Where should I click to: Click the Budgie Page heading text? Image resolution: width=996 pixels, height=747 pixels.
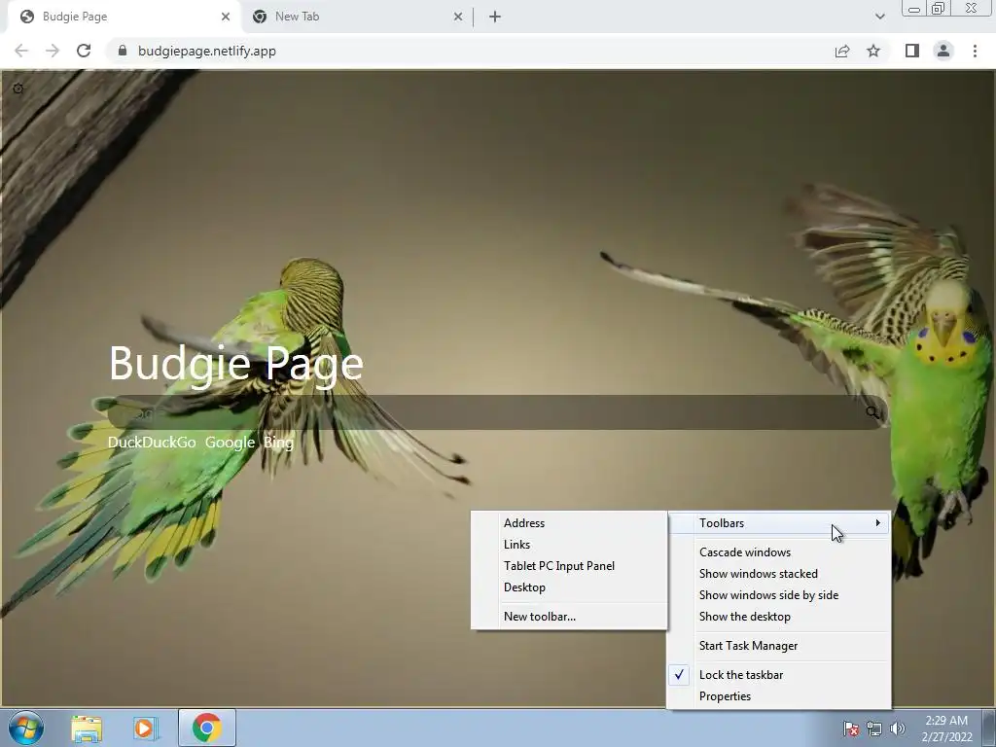tap(235, 364)
